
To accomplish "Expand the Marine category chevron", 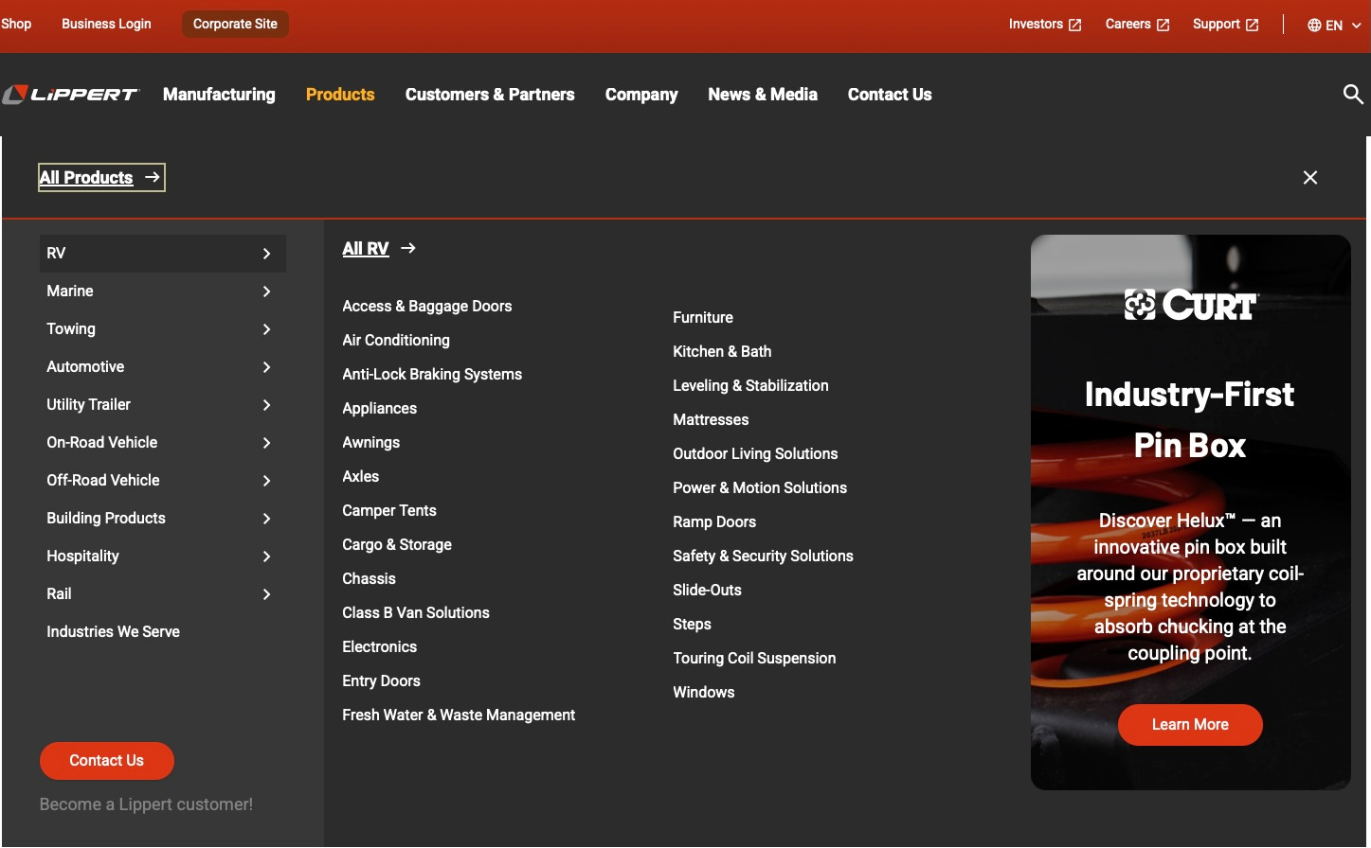I will pos(266,291).
